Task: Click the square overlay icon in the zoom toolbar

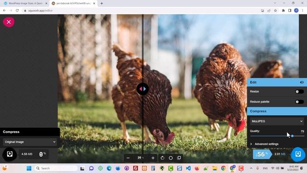Action: pyautogui.click(x=179, y=158)
